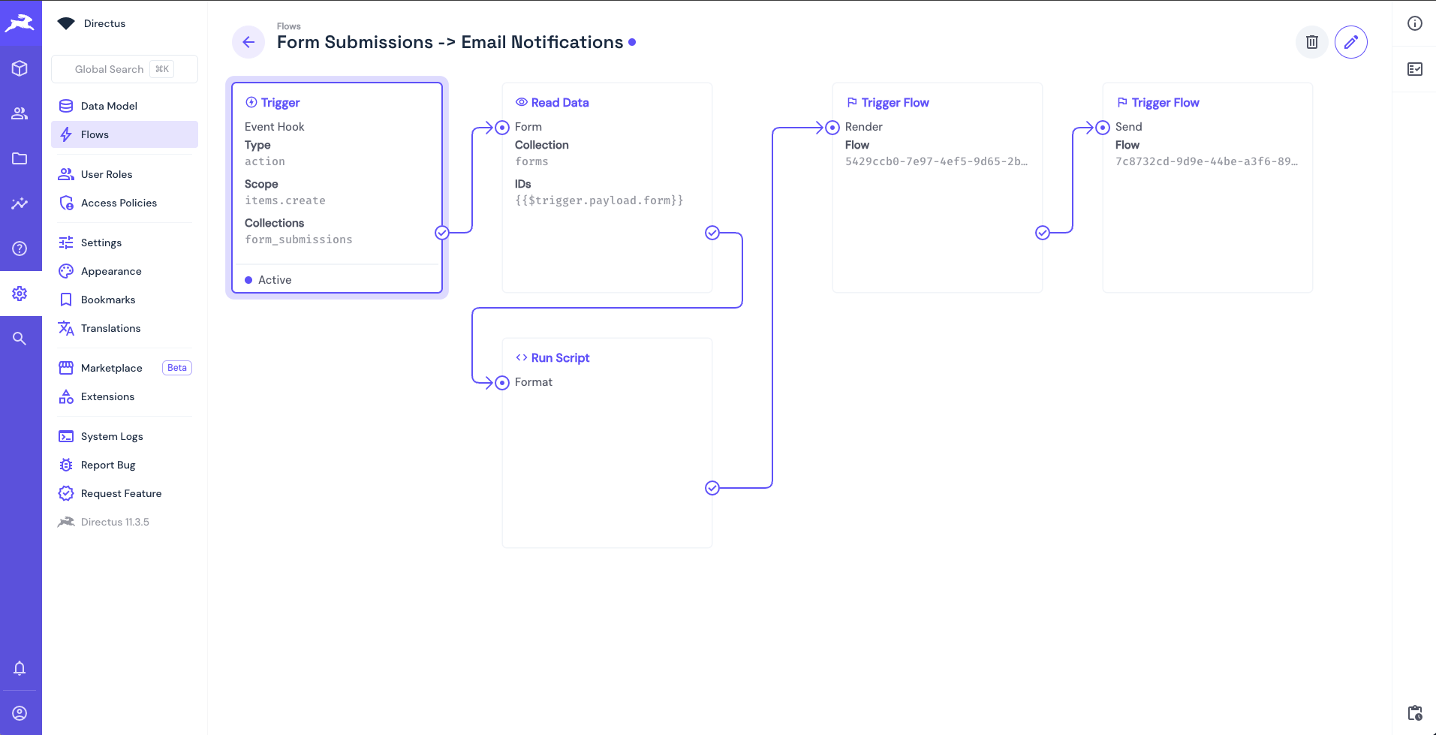Open the File Library folder icon
1436x735 pixels.
[20, 158]
